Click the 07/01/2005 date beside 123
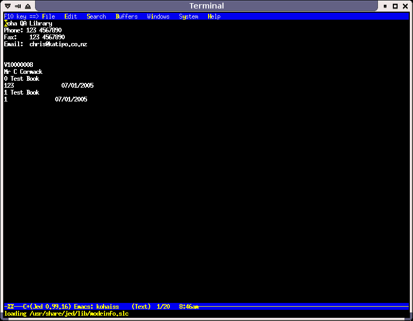 point(78,86)
